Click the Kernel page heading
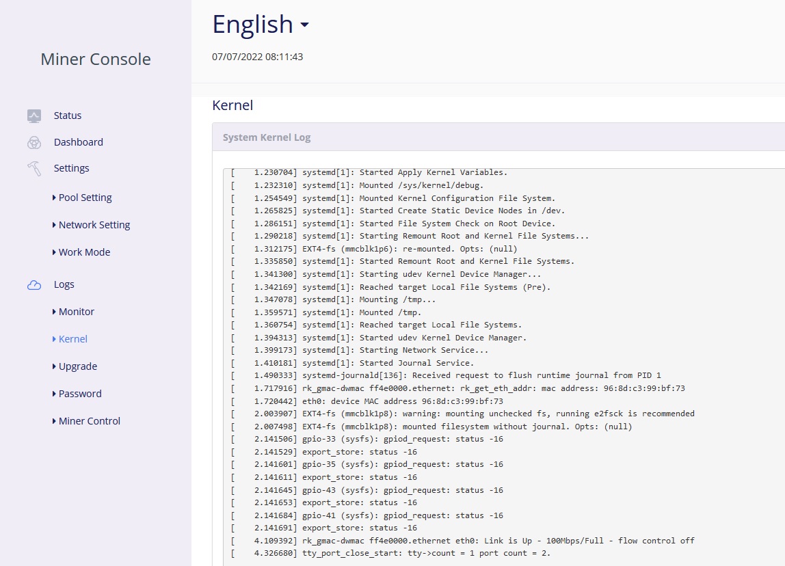 pyautogui.click(x=232, y=105)
